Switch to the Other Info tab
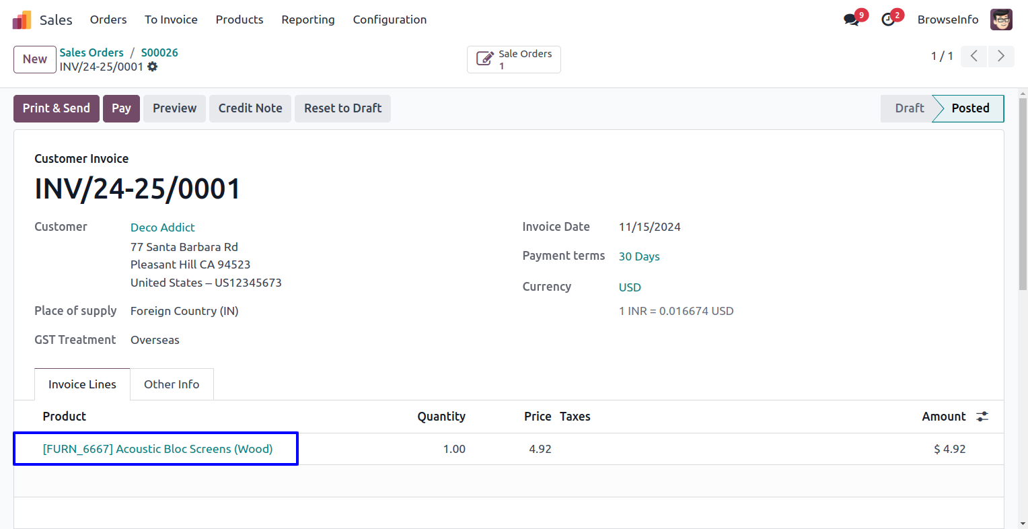Viewport: 1028px width, 529px height. pos(172,384)
